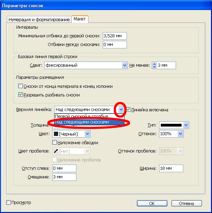Enable Наложение обводки checkbox
The image size is (212, 213).
tap(55, 142)
